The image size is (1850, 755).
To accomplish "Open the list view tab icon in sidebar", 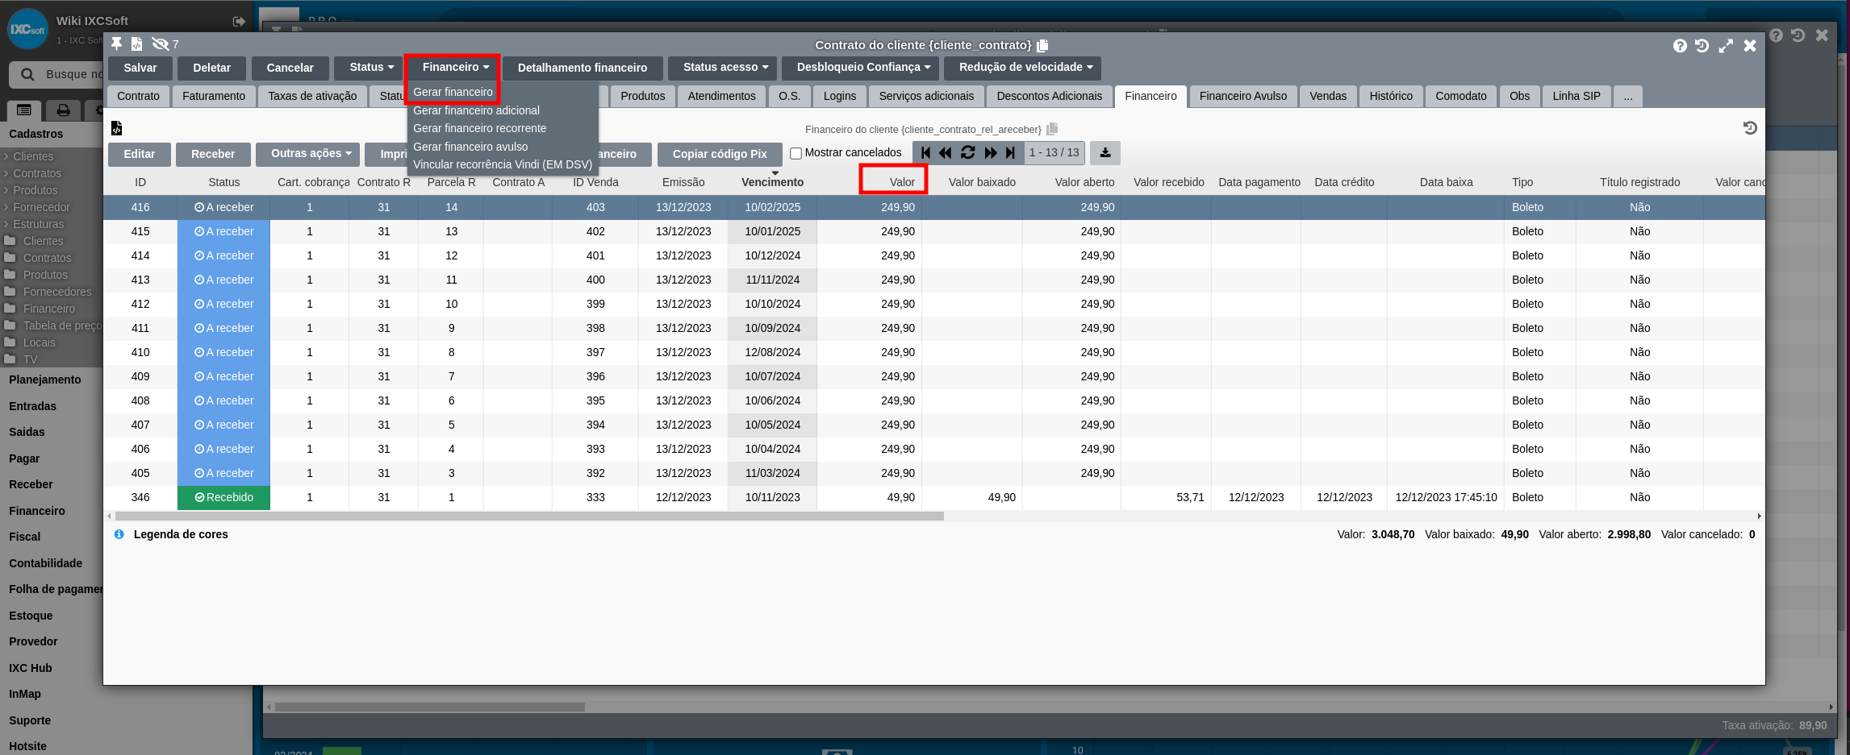I will [x=24, y=110].
